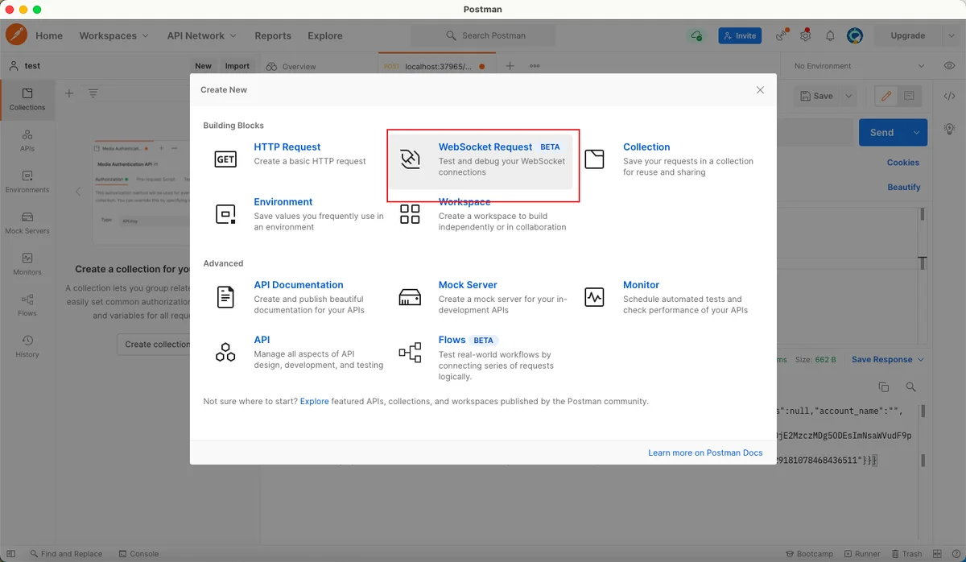This screenshot has height=562, width=966.
Task: Click the API Documentation page icon
Action: (x=225, y=297)
